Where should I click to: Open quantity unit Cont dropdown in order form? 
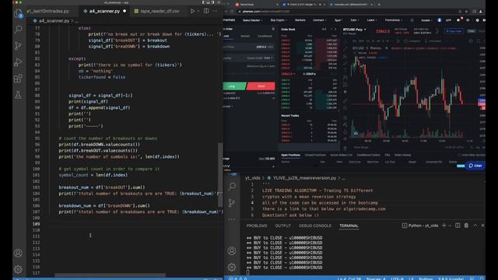tap(269, 58)
